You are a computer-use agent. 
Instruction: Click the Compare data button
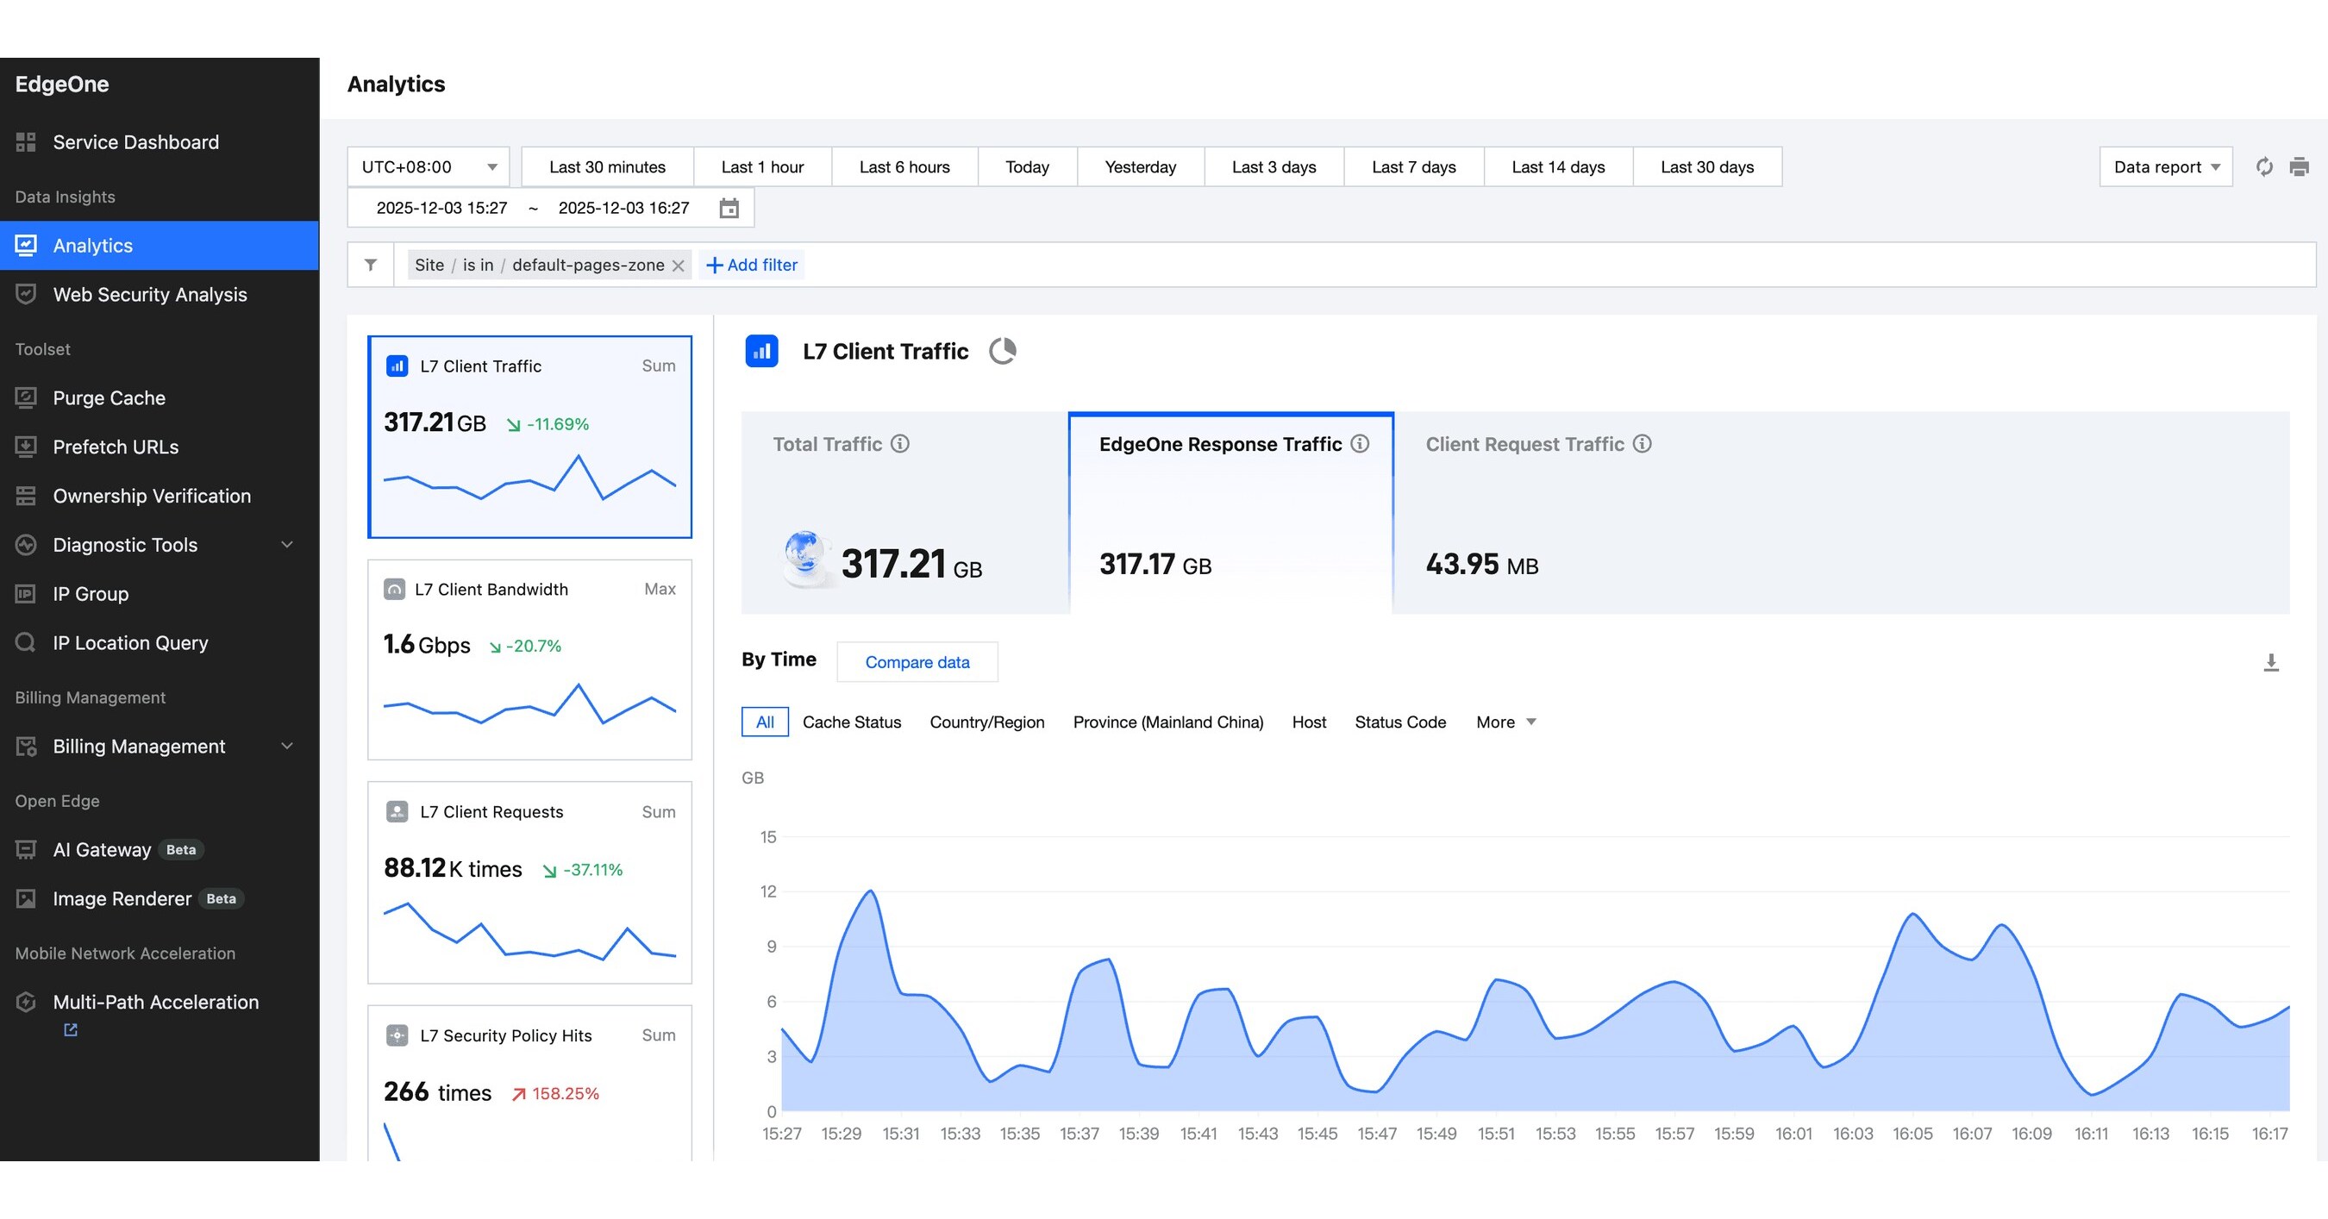(x=917, y=662)
